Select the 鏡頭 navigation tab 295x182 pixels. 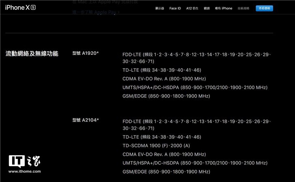[x=207, y=8]
